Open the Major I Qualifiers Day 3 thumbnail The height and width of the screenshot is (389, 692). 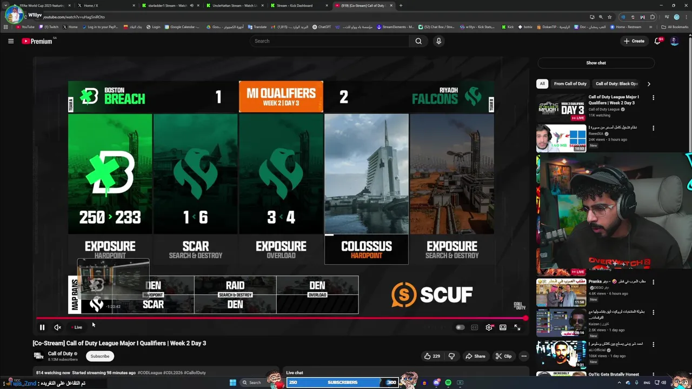pos(561,108)
